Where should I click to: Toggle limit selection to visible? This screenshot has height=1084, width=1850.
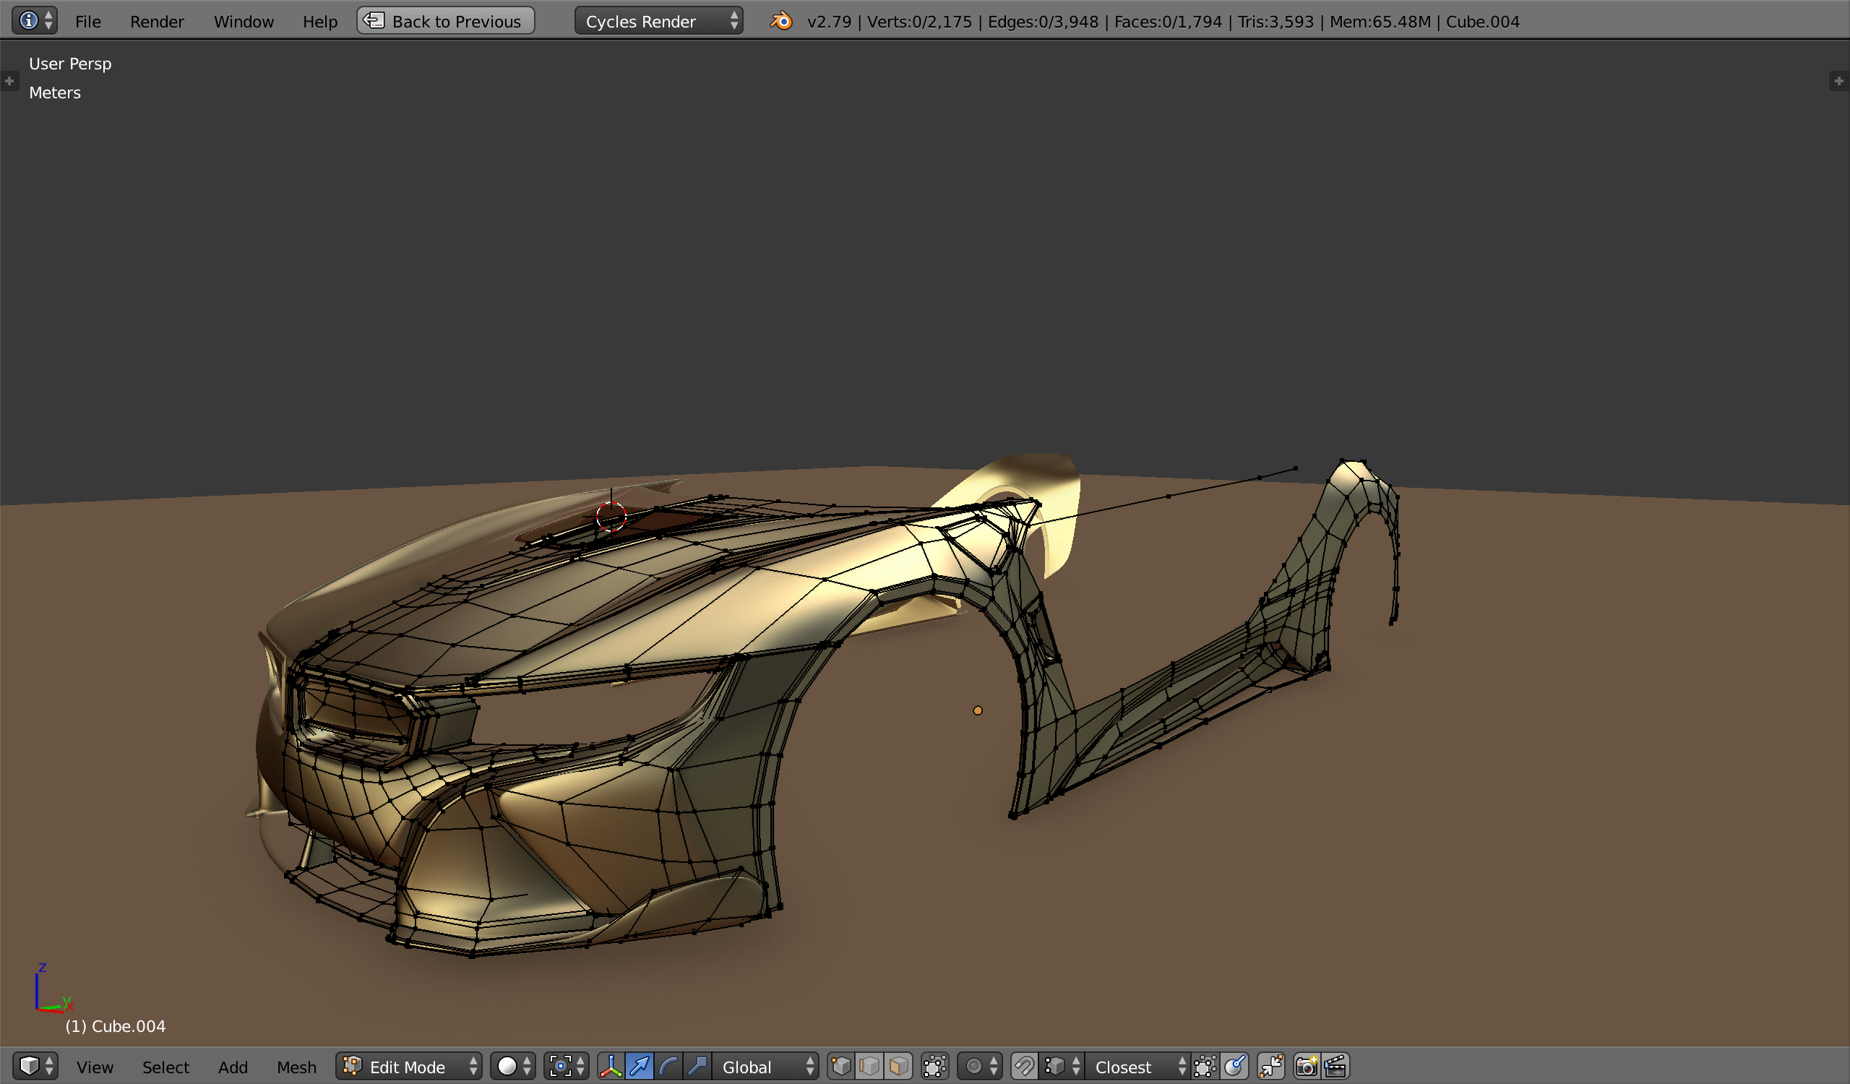[934, 1067]
